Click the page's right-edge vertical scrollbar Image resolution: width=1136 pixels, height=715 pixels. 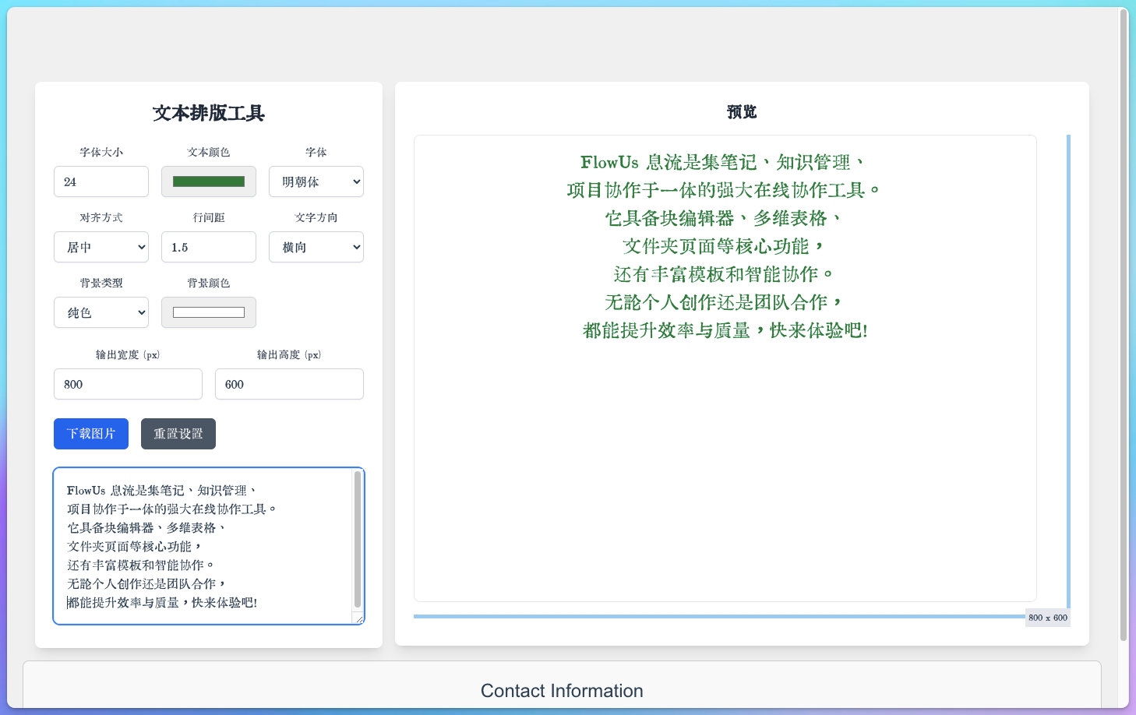(1123, 327)
